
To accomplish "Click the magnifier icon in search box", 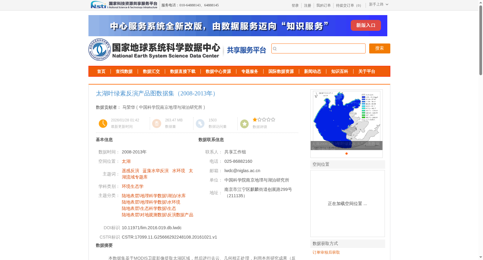I will (275, 49).
